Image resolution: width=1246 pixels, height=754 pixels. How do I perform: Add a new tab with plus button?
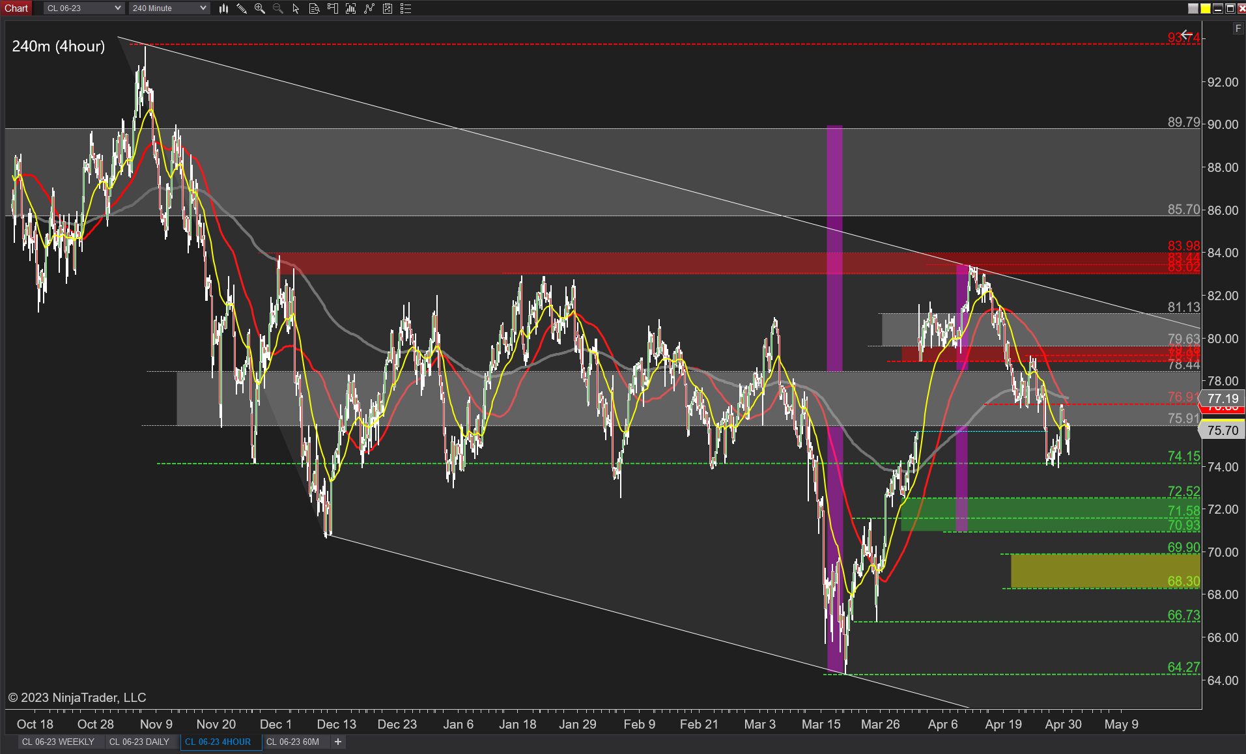coord(338,742)
